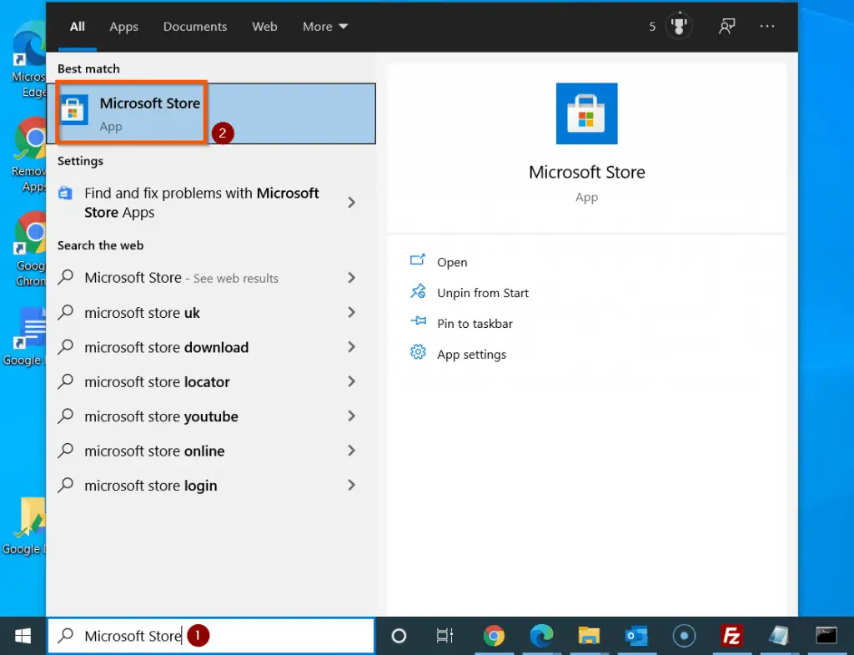
Task: Expand the More search filter dropdown
Action: [x=324, y=26]
